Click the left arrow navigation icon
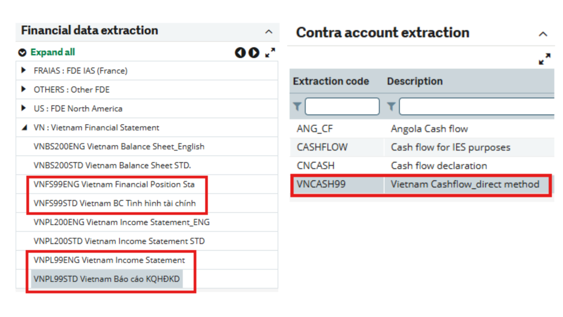 240,52
